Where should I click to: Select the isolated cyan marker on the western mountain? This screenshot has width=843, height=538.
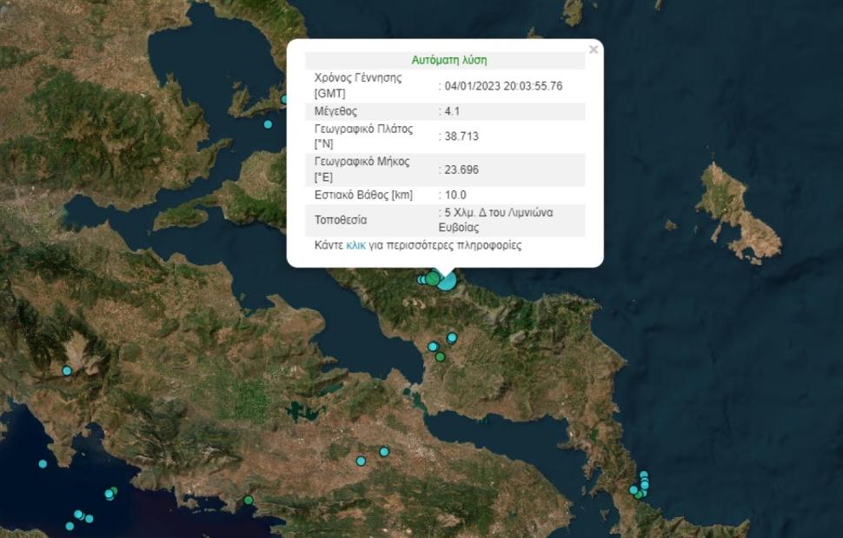67,370
